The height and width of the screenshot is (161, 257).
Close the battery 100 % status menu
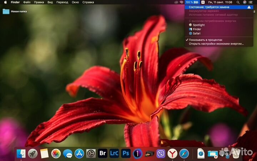pyautogui.click(x=192, y=2)
